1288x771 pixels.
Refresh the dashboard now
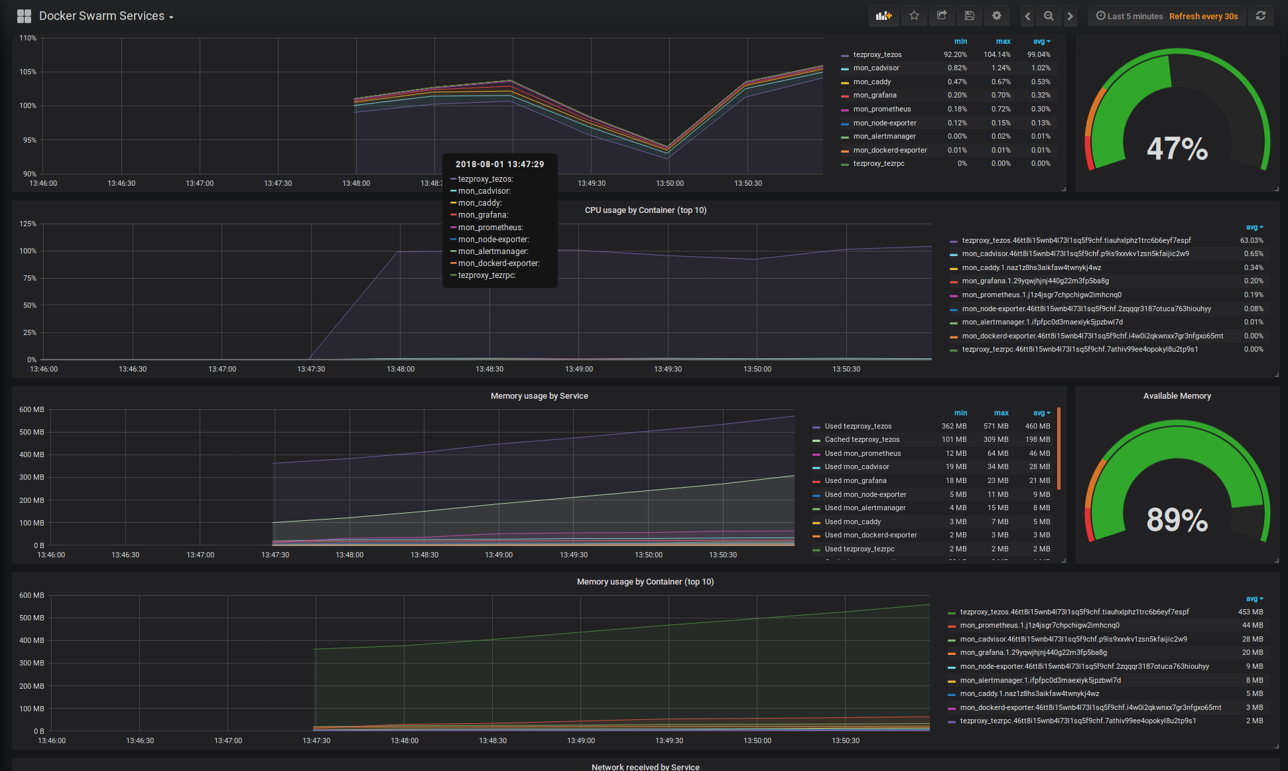pyautogui.click(x=1261, y=16)
